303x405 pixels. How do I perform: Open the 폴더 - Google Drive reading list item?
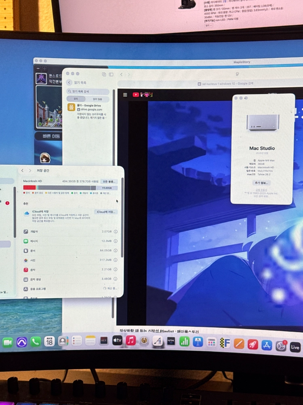[88, 111]
